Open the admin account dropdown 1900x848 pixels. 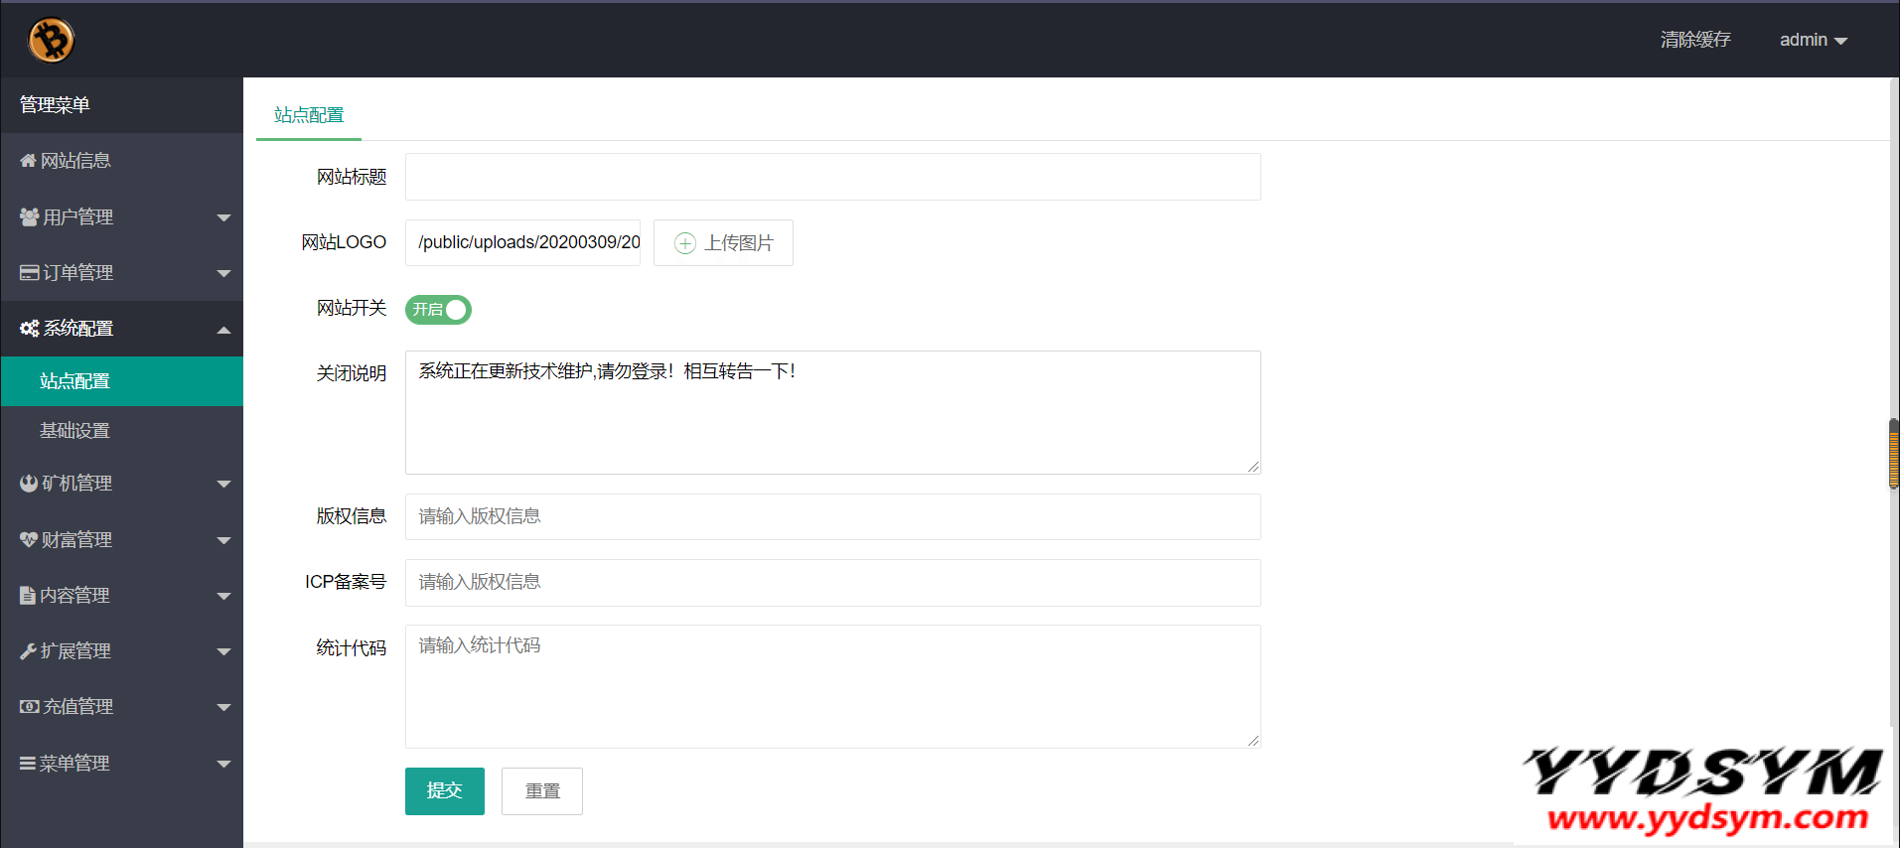pos(1813,40)
